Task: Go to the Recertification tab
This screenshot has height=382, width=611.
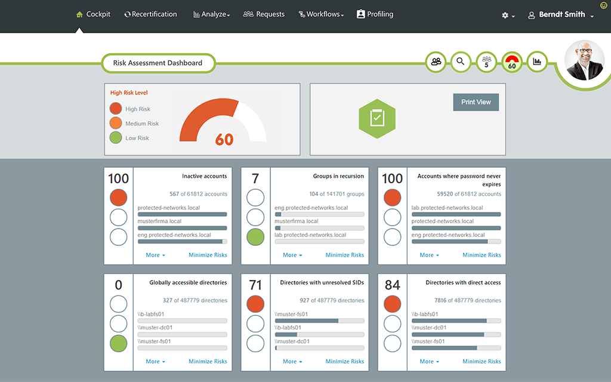Action: tap(150, 14)
